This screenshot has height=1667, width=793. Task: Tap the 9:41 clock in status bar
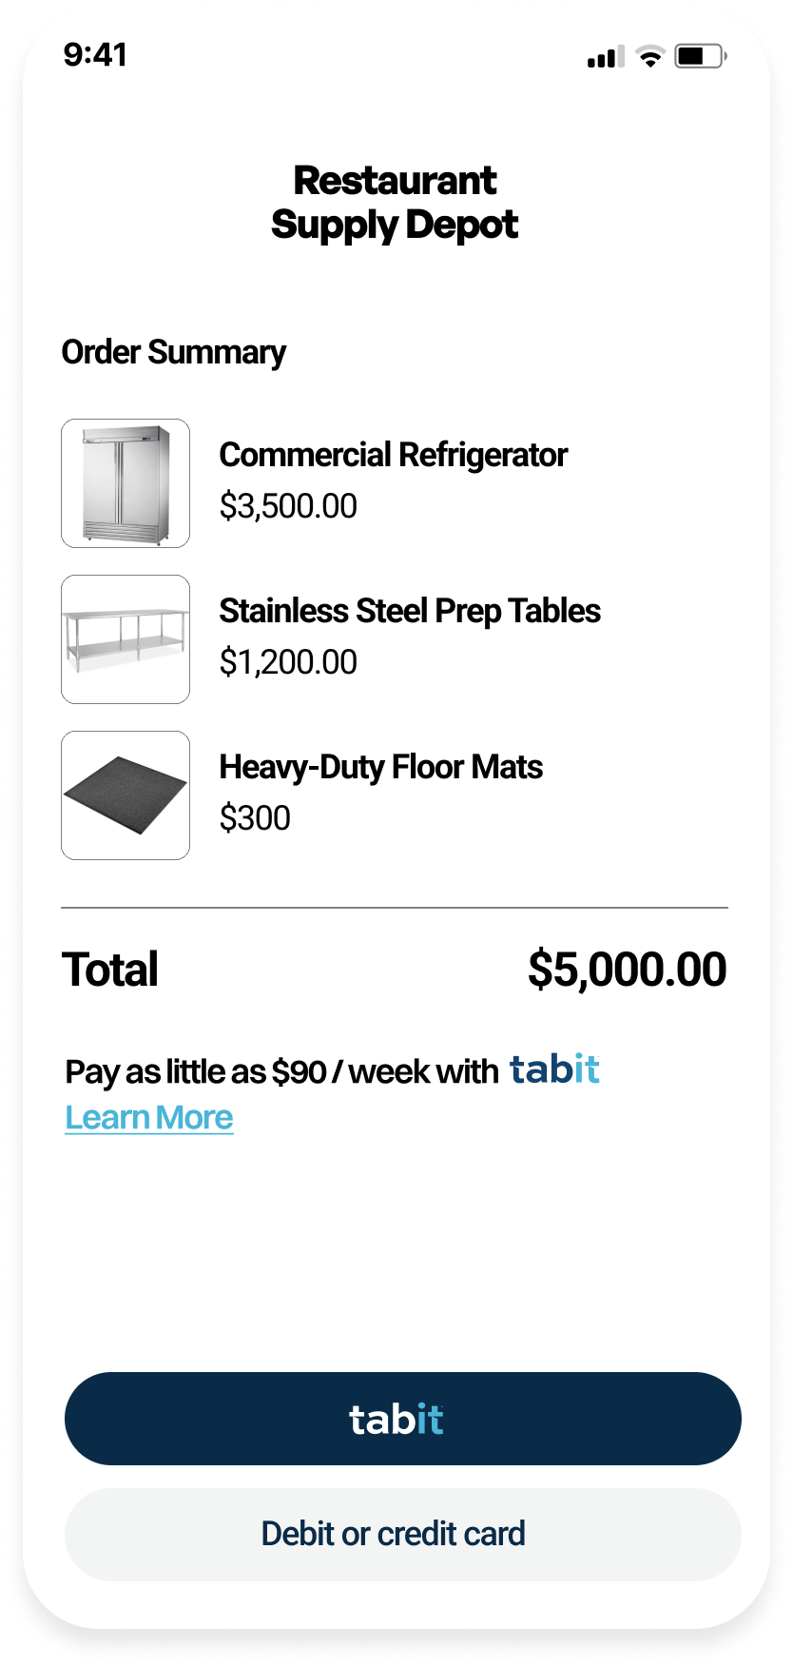coord(95,55)
